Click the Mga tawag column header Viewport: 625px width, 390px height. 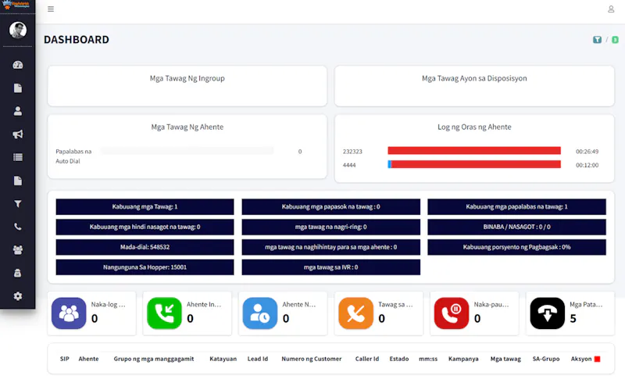tap(505, 359)
